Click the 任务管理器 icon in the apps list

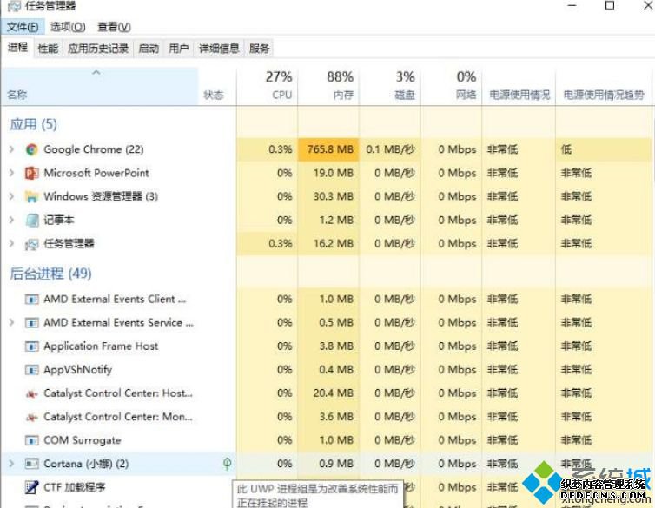[x=32, y=244]
